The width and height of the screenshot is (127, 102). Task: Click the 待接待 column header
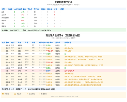tap(43, 9)
